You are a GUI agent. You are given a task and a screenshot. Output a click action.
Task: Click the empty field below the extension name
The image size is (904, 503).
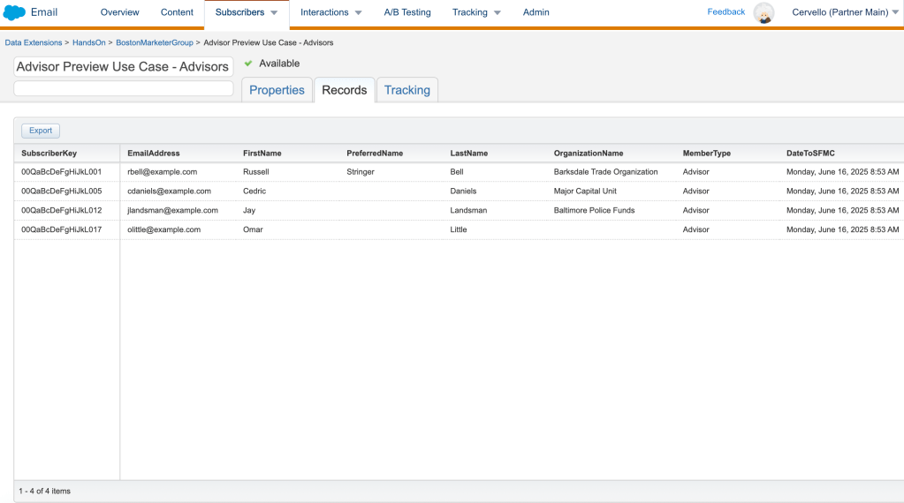click(124, 88)
